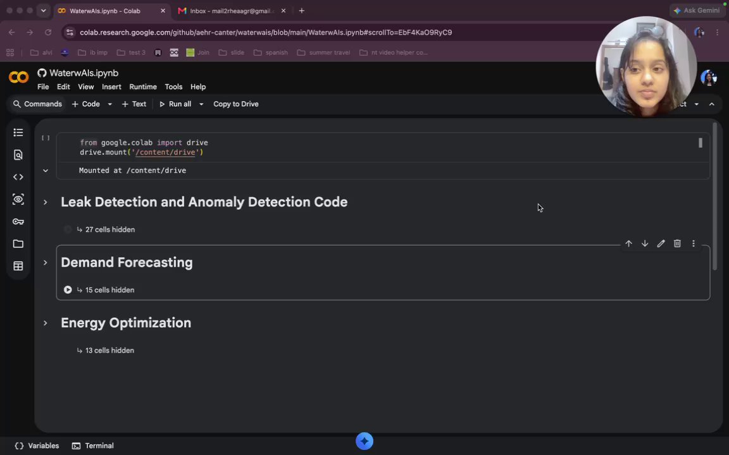This screenshot has width=729, height=455.
Task: Click the Colab logo
Action: pos(18,76)
